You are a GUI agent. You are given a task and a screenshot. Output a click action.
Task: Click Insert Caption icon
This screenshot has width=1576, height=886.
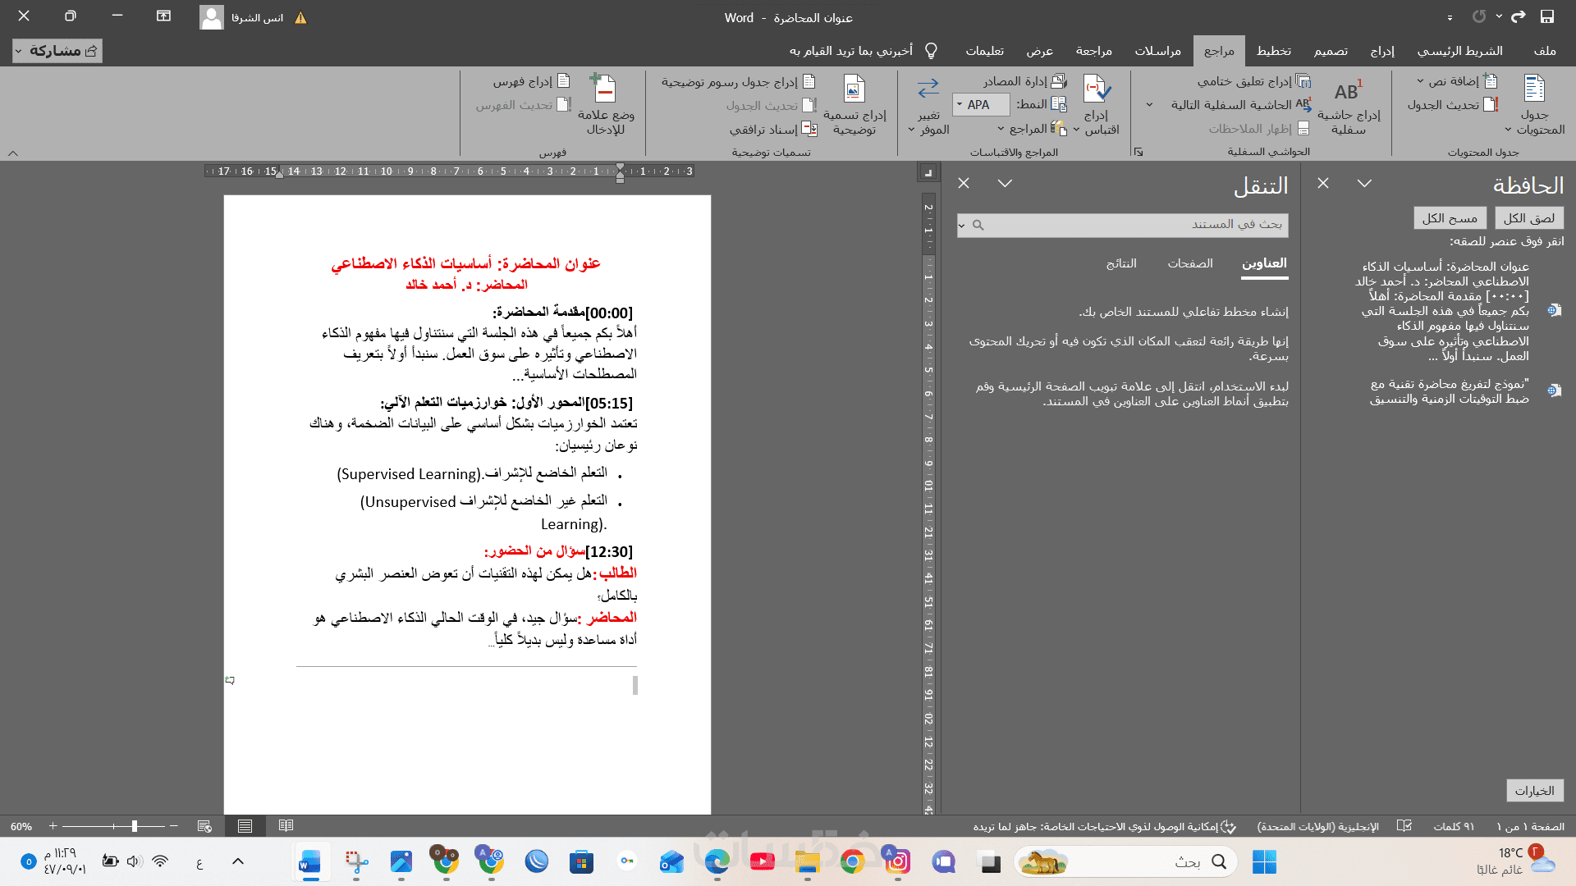pyautogui.click(x=854, y=89)
